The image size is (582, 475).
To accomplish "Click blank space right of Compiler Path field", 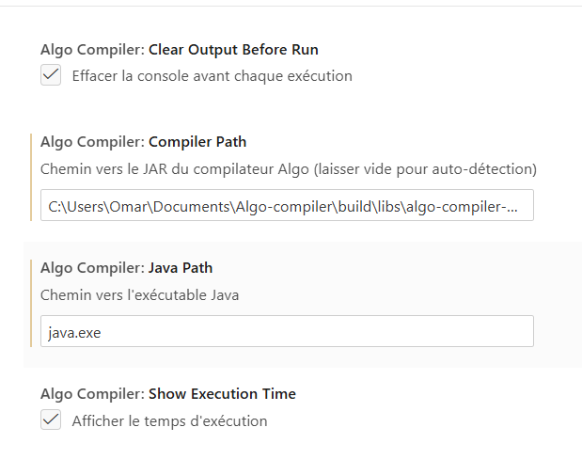I will (558, 206).
